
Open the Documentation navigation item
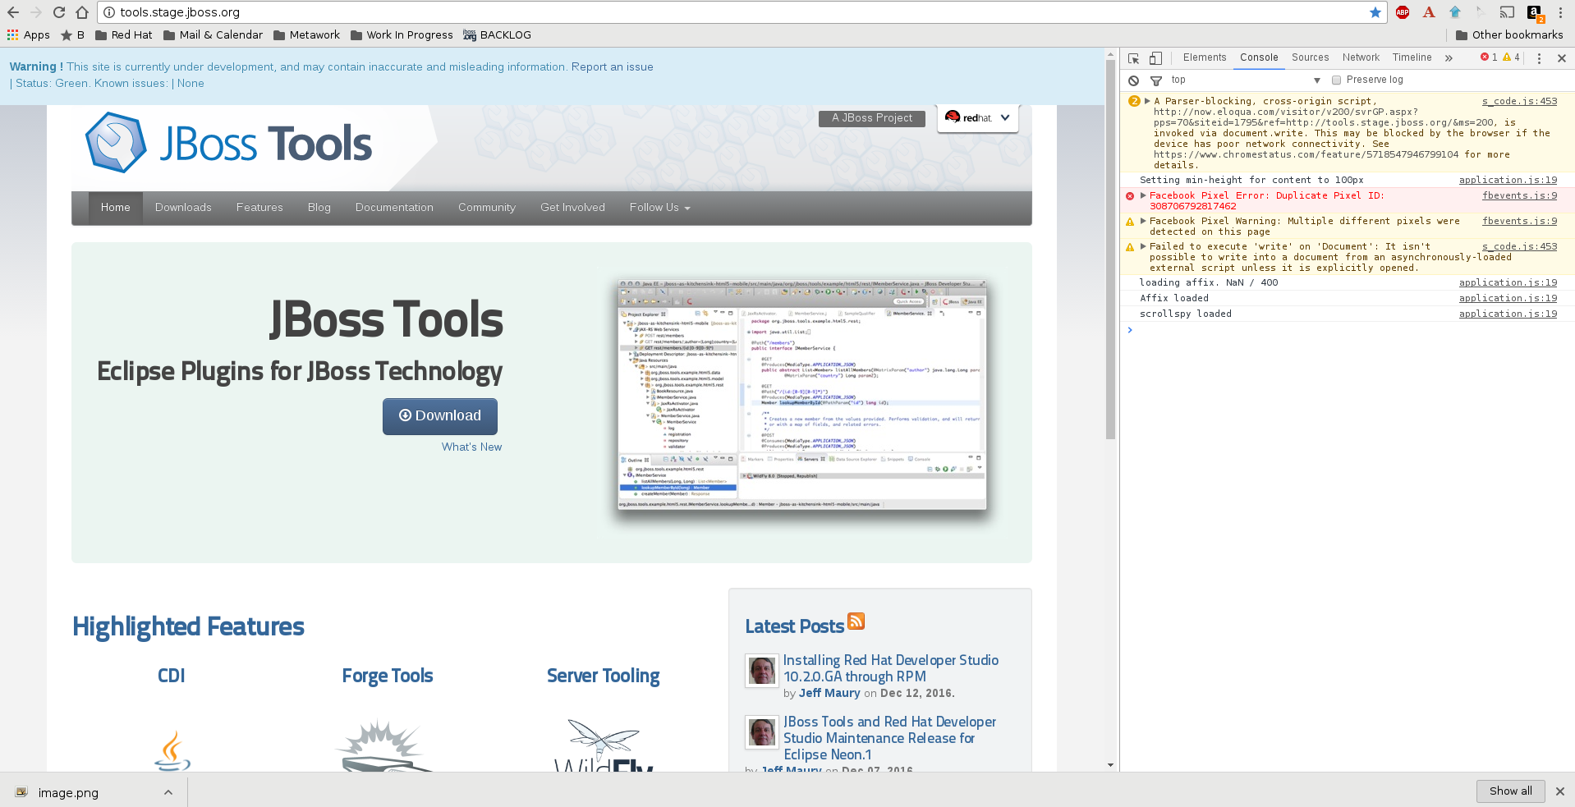coord(394,208)
